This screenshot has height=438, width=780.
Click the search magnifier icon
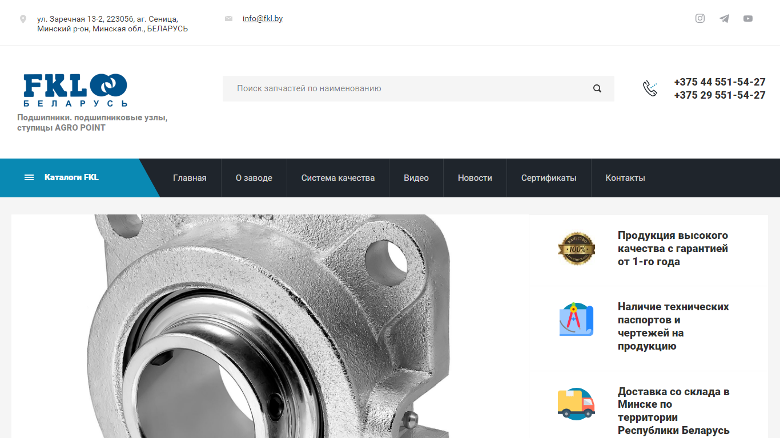point(597,88)
